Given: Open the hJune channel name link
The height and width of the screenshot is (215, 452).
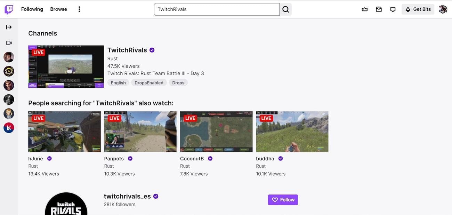Looking at the screenshot, I should click(x=35, y=159).
